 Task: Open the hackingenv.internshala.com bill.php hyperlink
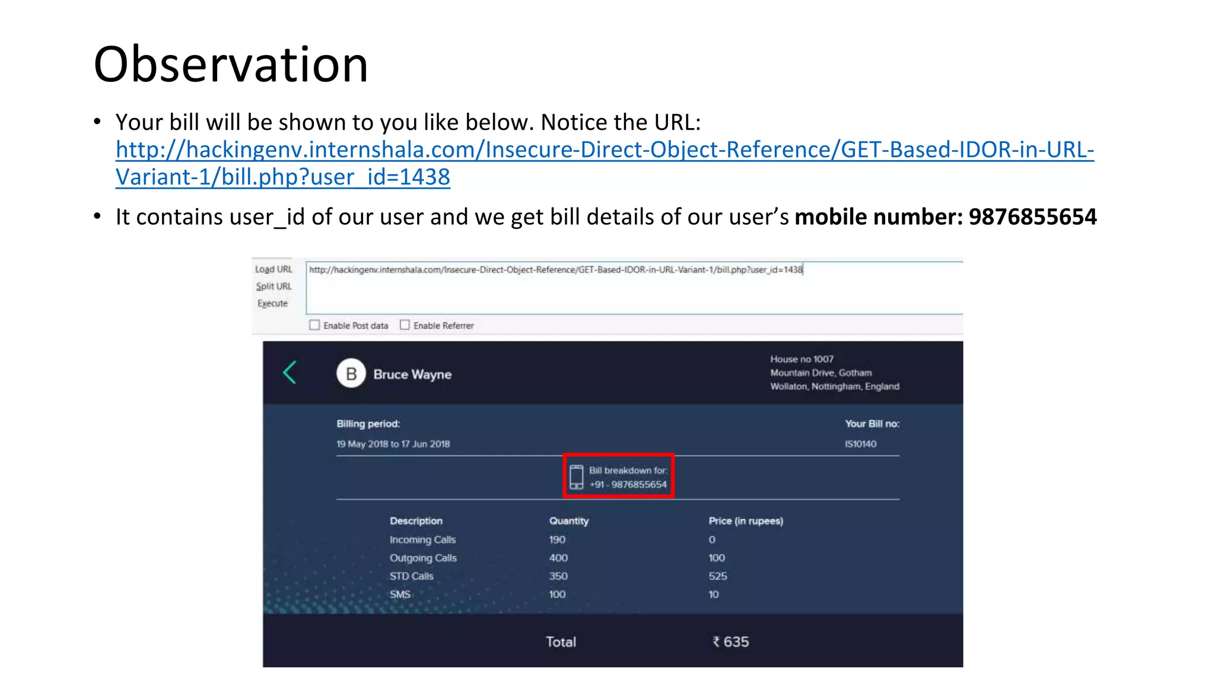(x=605, y=163)
